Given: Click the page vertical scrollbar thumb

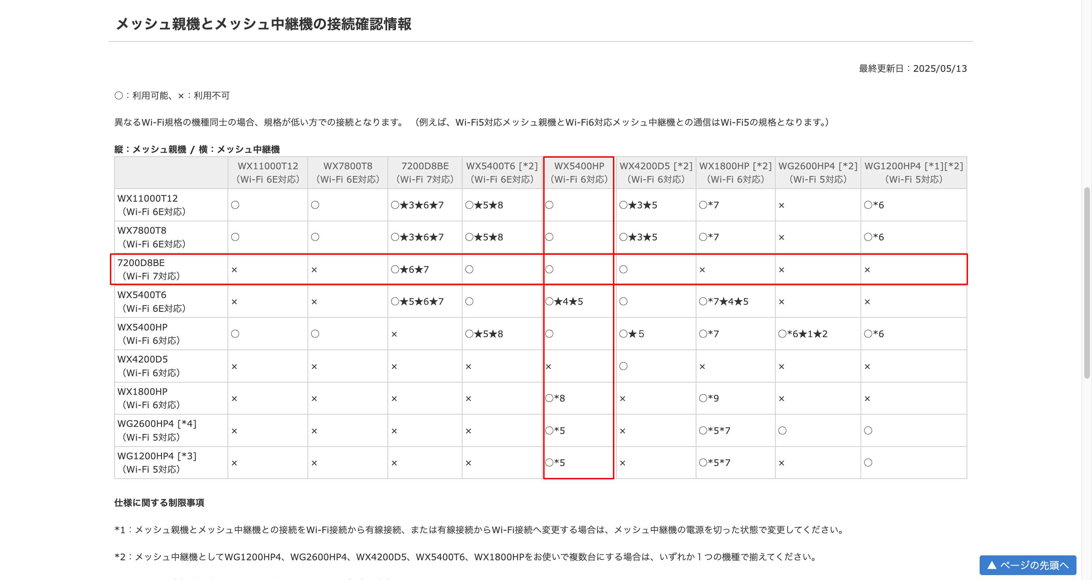Looking at the screenshot, I should [1086, 283].
